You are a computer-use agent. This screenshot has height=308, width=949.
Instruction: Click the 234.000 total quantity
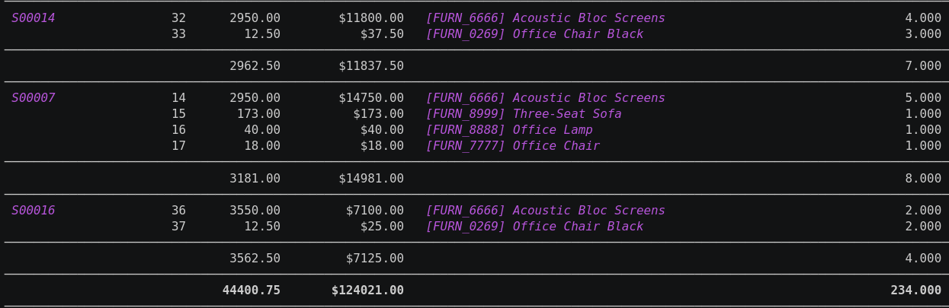[915, 291]
